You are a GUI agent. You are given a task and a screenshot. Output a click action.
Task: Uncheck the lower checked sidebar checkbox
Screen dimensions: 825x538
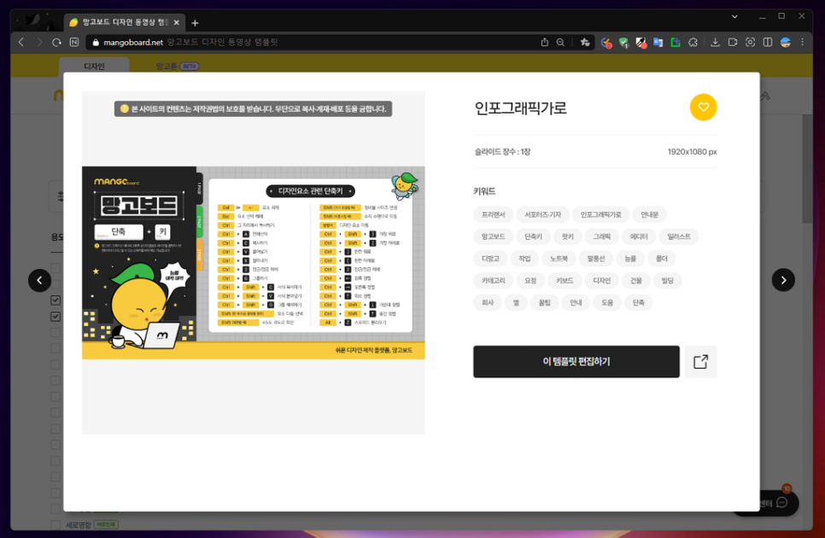tap(56, 317)
